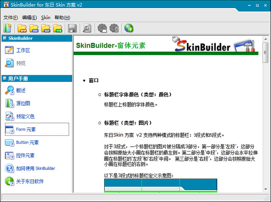Click the globe web update icon
Viewport: 271px width, 202px height.
pos(129,28)
